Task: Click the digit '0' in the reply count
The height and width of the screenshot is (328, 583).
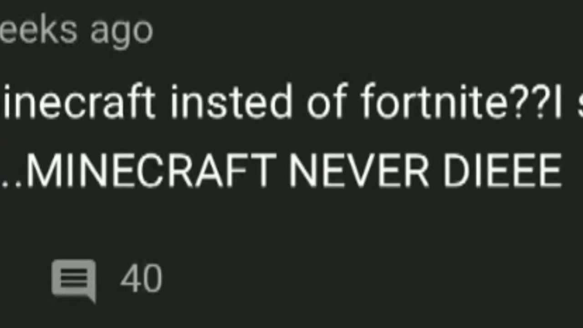Action: point(152,278)
